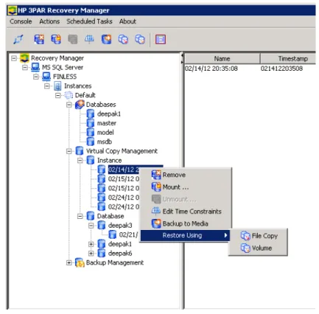The height and width of the screenshot is (314, 319).
Task: Open the Scheduled Tasks menu
Action: [x=89, y=21]
